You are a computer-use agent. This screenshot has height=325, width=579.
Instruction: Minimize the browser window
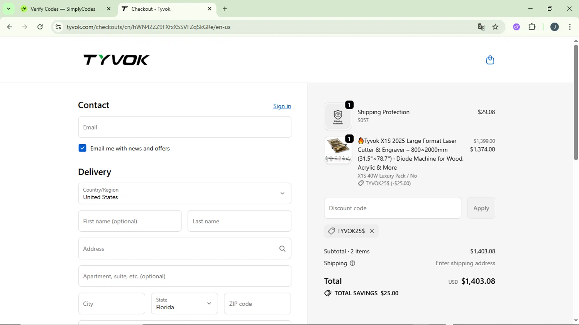coord(530,8)
